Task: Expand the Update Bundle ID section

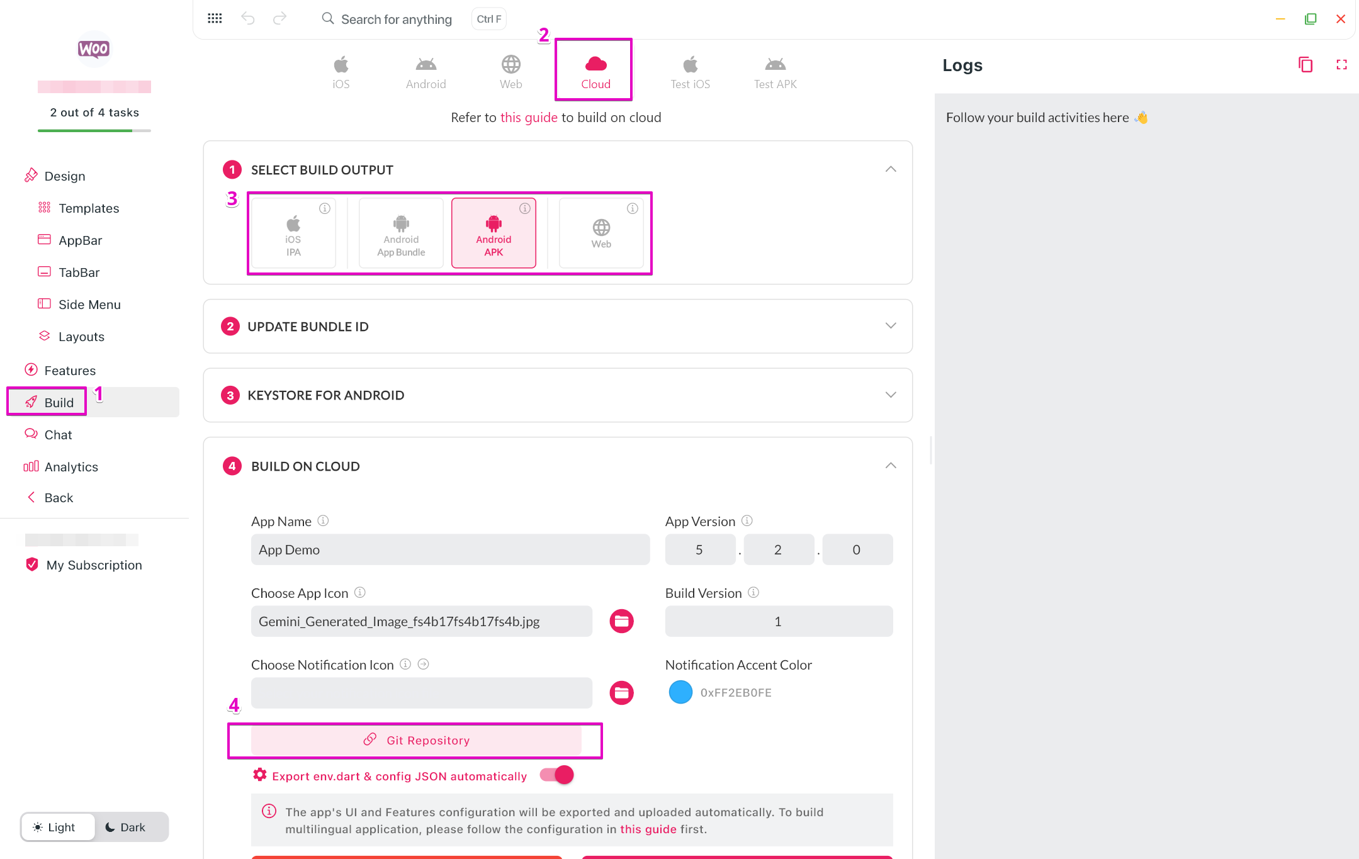Action: (890, 326)
